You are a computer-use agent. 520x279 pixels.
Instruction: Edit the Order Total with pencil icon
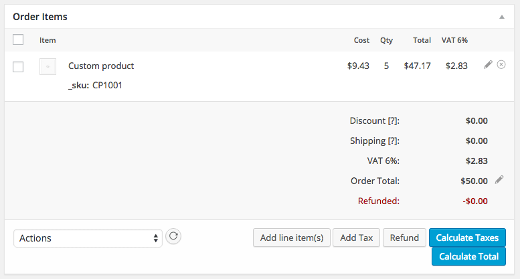tap(499, 180)
